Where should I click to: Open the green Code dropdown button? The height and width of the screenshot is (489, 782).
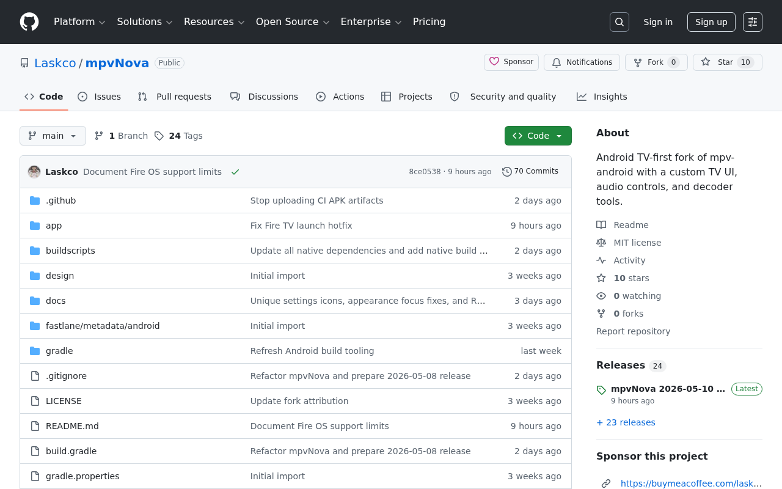tap(538, 136)
